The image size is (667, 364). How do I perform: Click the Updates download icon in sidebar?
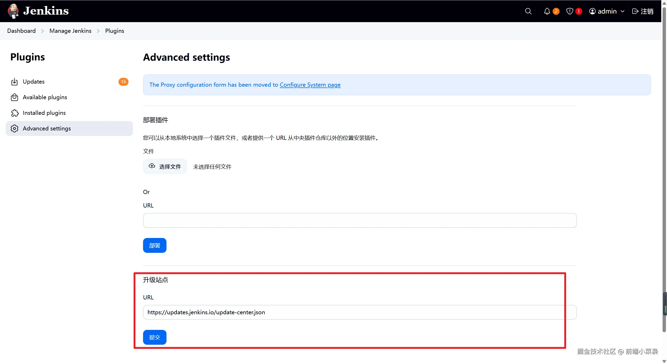coord(15,82)
